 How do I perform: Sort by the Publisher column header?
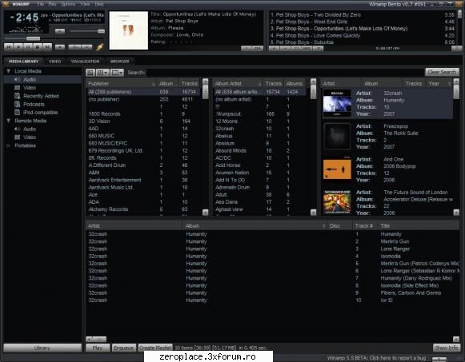[x=122, y=83]
